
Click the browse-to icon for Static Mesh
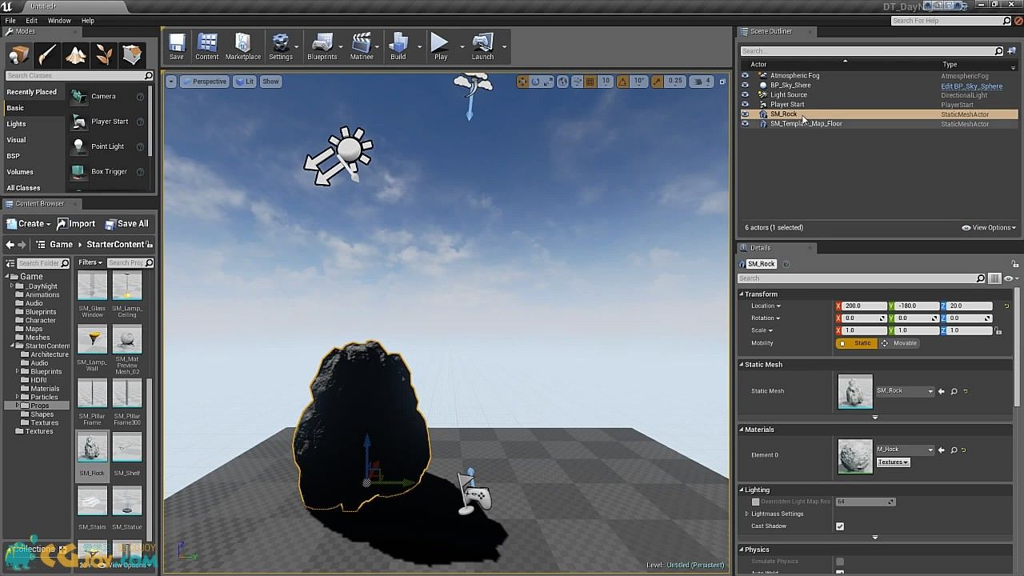tap(954, 391)
